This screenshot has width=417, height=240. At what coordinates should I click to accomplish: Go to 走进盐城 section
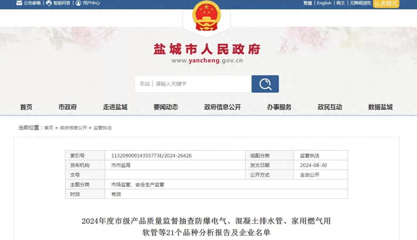click(x=115, y=107)
